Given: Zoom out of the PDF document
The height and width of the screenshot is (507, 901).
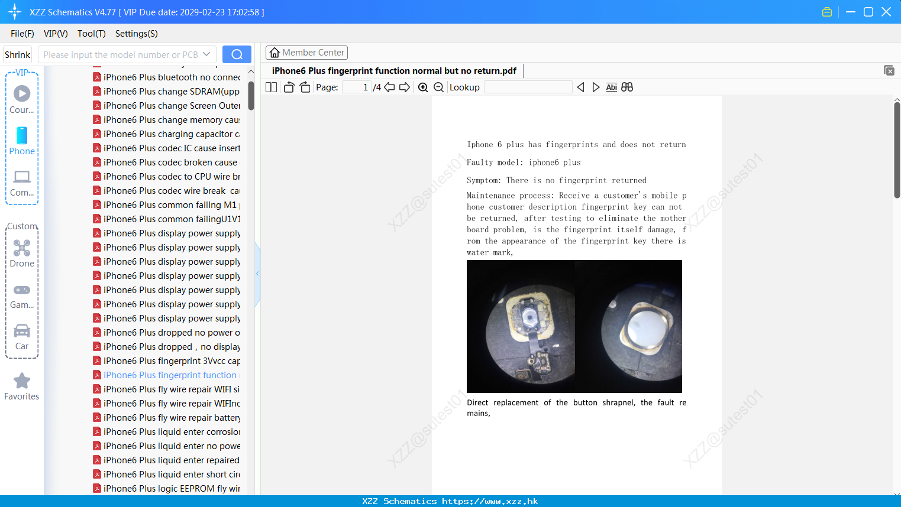Looking at the screenshot, I should point(438,87).
